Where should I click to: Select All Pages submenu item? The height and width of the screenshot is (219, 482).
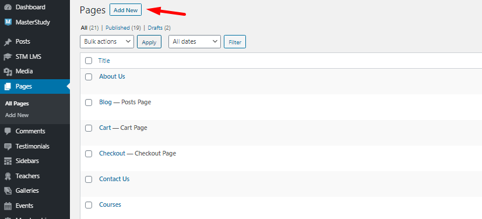[17, 104]
